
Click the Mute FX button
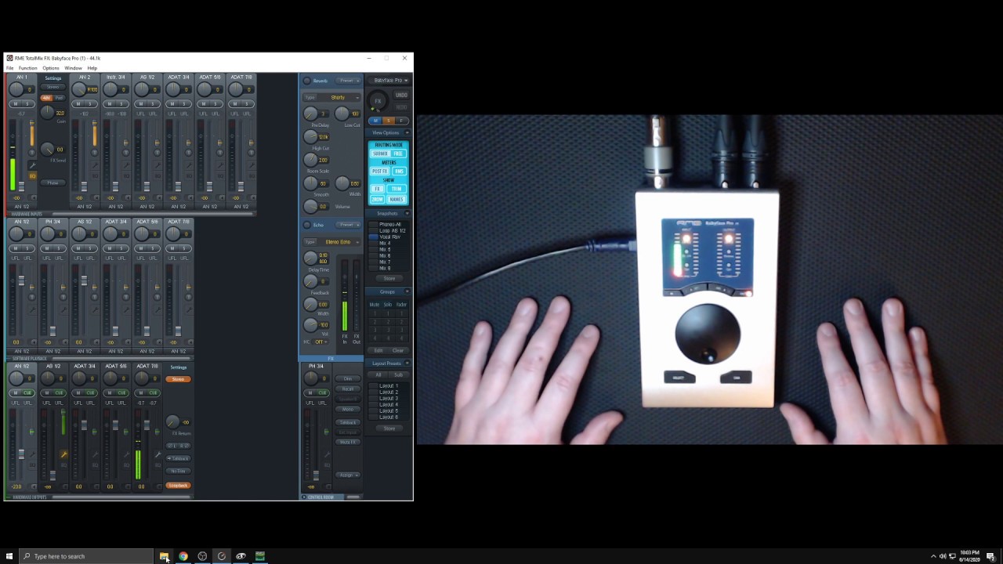[348, 442]
